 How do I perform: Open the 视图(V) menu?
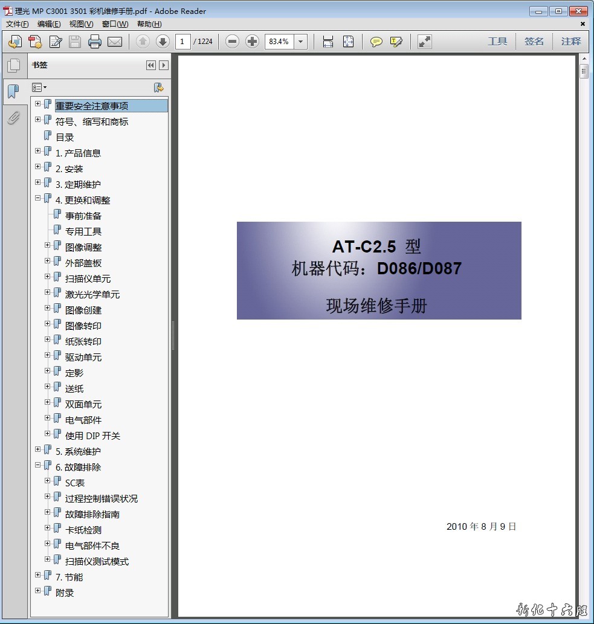(x=81, y=24)
